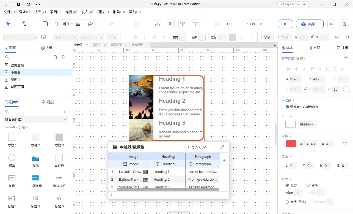Select the 横向 layout radio button
353x214 pixels.
click(x=308, y=185)
